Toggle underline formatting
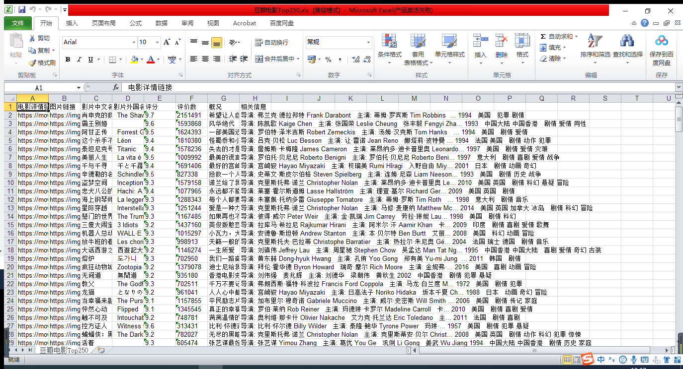This screenshot has height=369, width=683. [90, 60]
